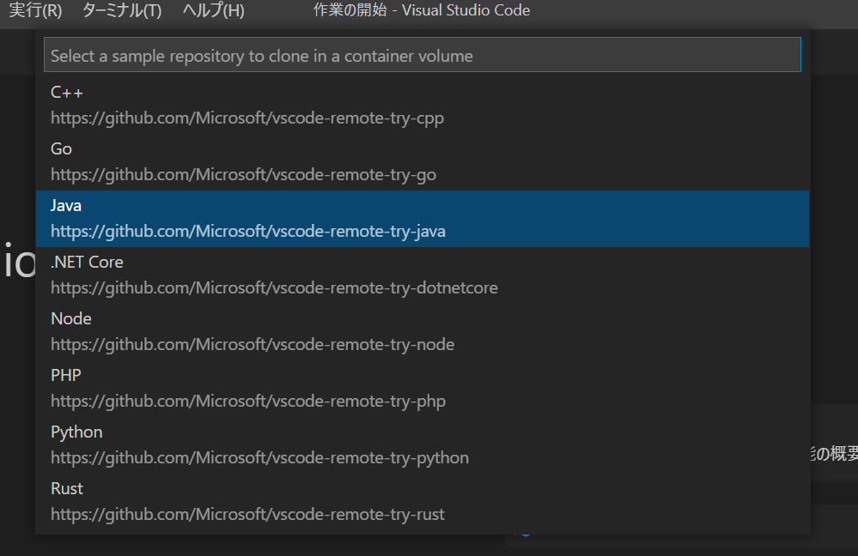The height and width of the screenshot is (556, 858).
Task: Click the vscode-remote-try-rust URL
Action: coord(247,515)
